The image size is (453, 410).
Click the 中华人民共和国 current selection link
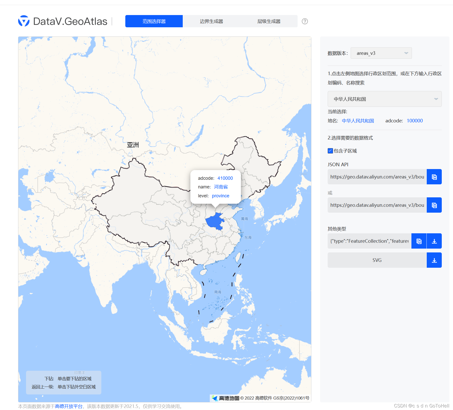pyautogui.click(x=358, y=121)
